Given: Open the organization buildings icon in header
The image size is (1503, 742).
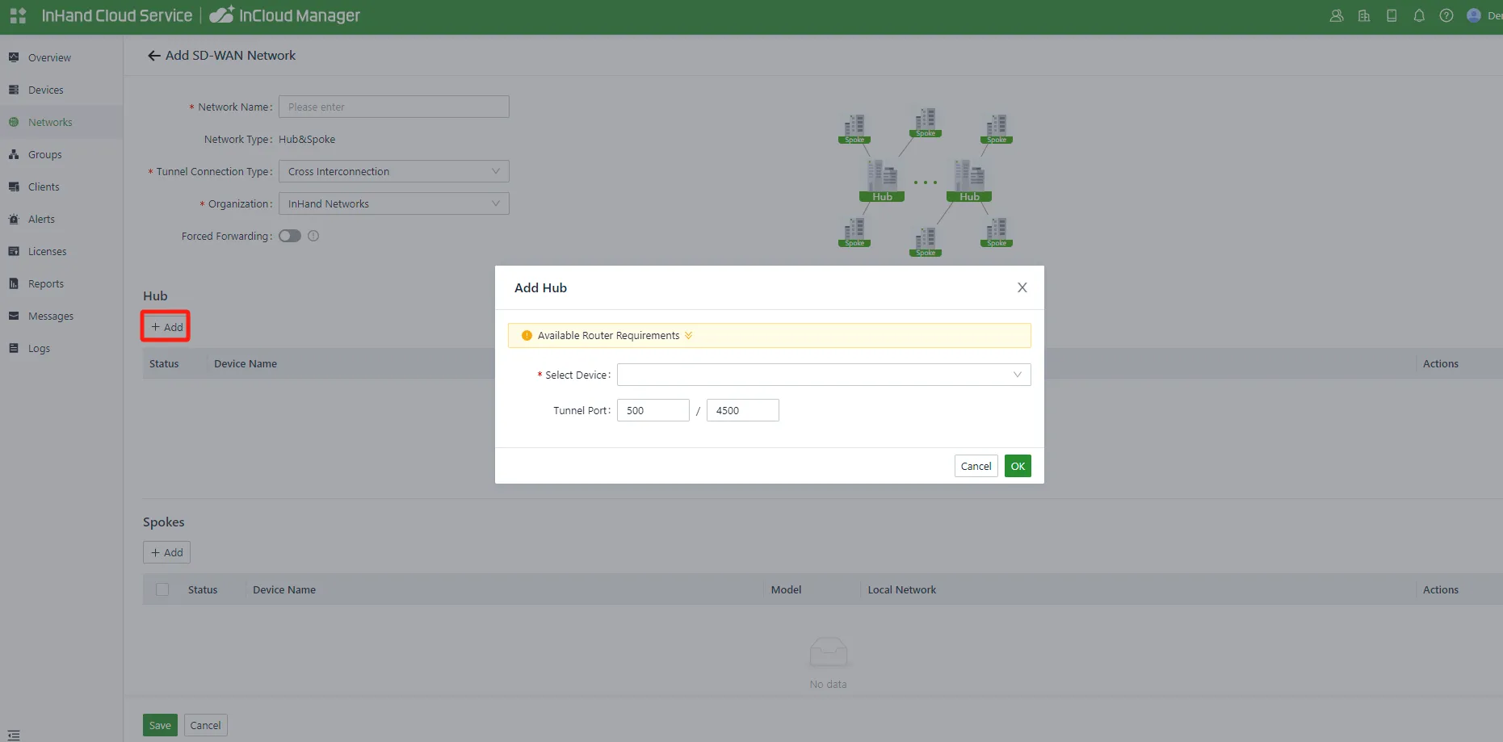Looking at the screenshot, I should [1364, 15].
